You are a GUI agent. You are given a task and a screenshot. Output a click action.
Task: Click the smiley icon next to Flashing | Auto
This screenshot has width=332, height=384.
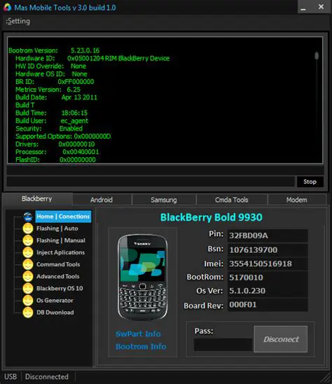click(28, 228)
